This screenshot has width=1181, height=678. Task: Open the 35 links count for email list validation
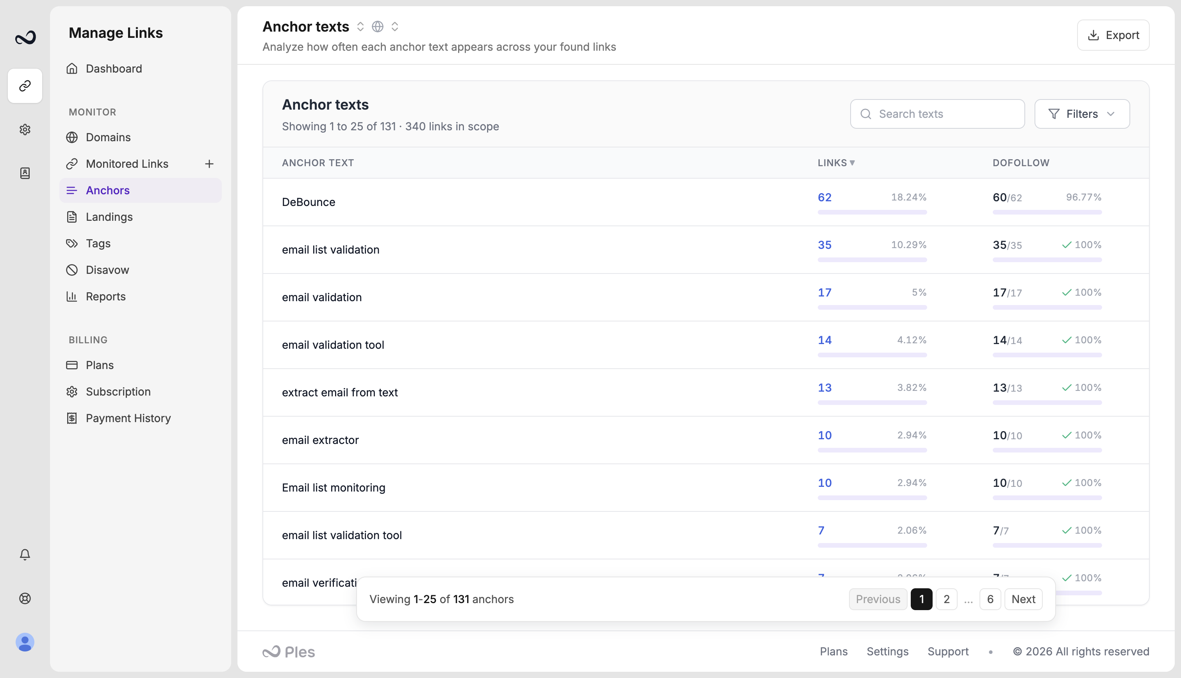tap(824, 245)
